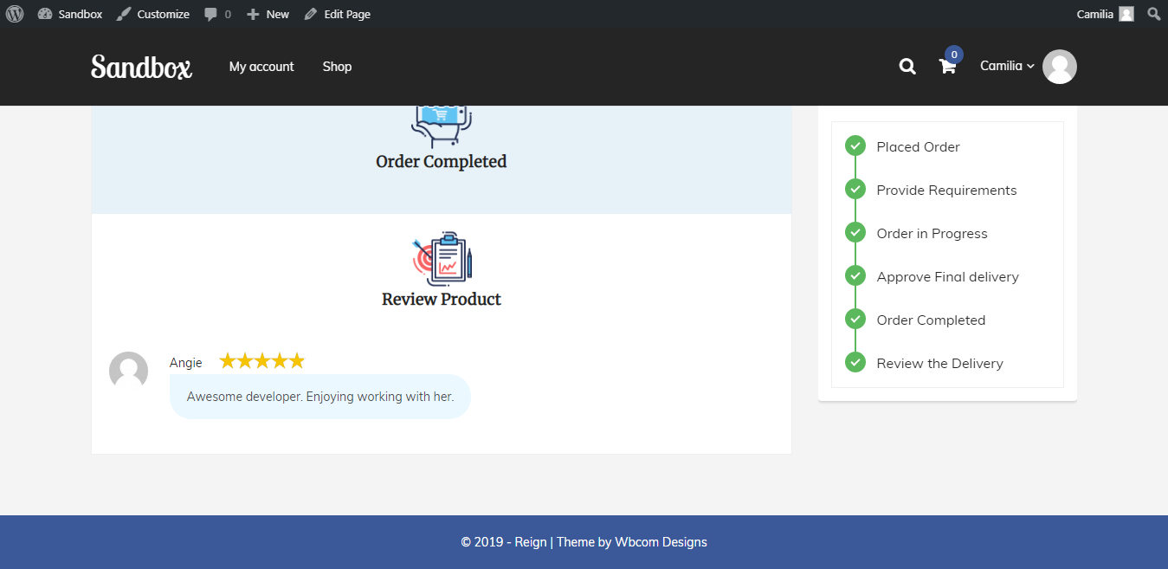Click the reviewer name Angie

(x=186, y=363)
